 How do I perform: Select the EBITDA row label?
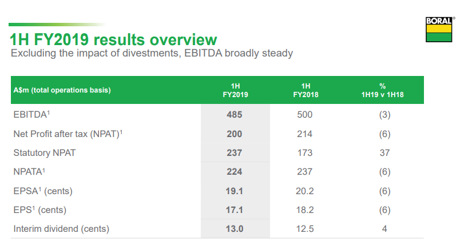[x=31, y=114]
